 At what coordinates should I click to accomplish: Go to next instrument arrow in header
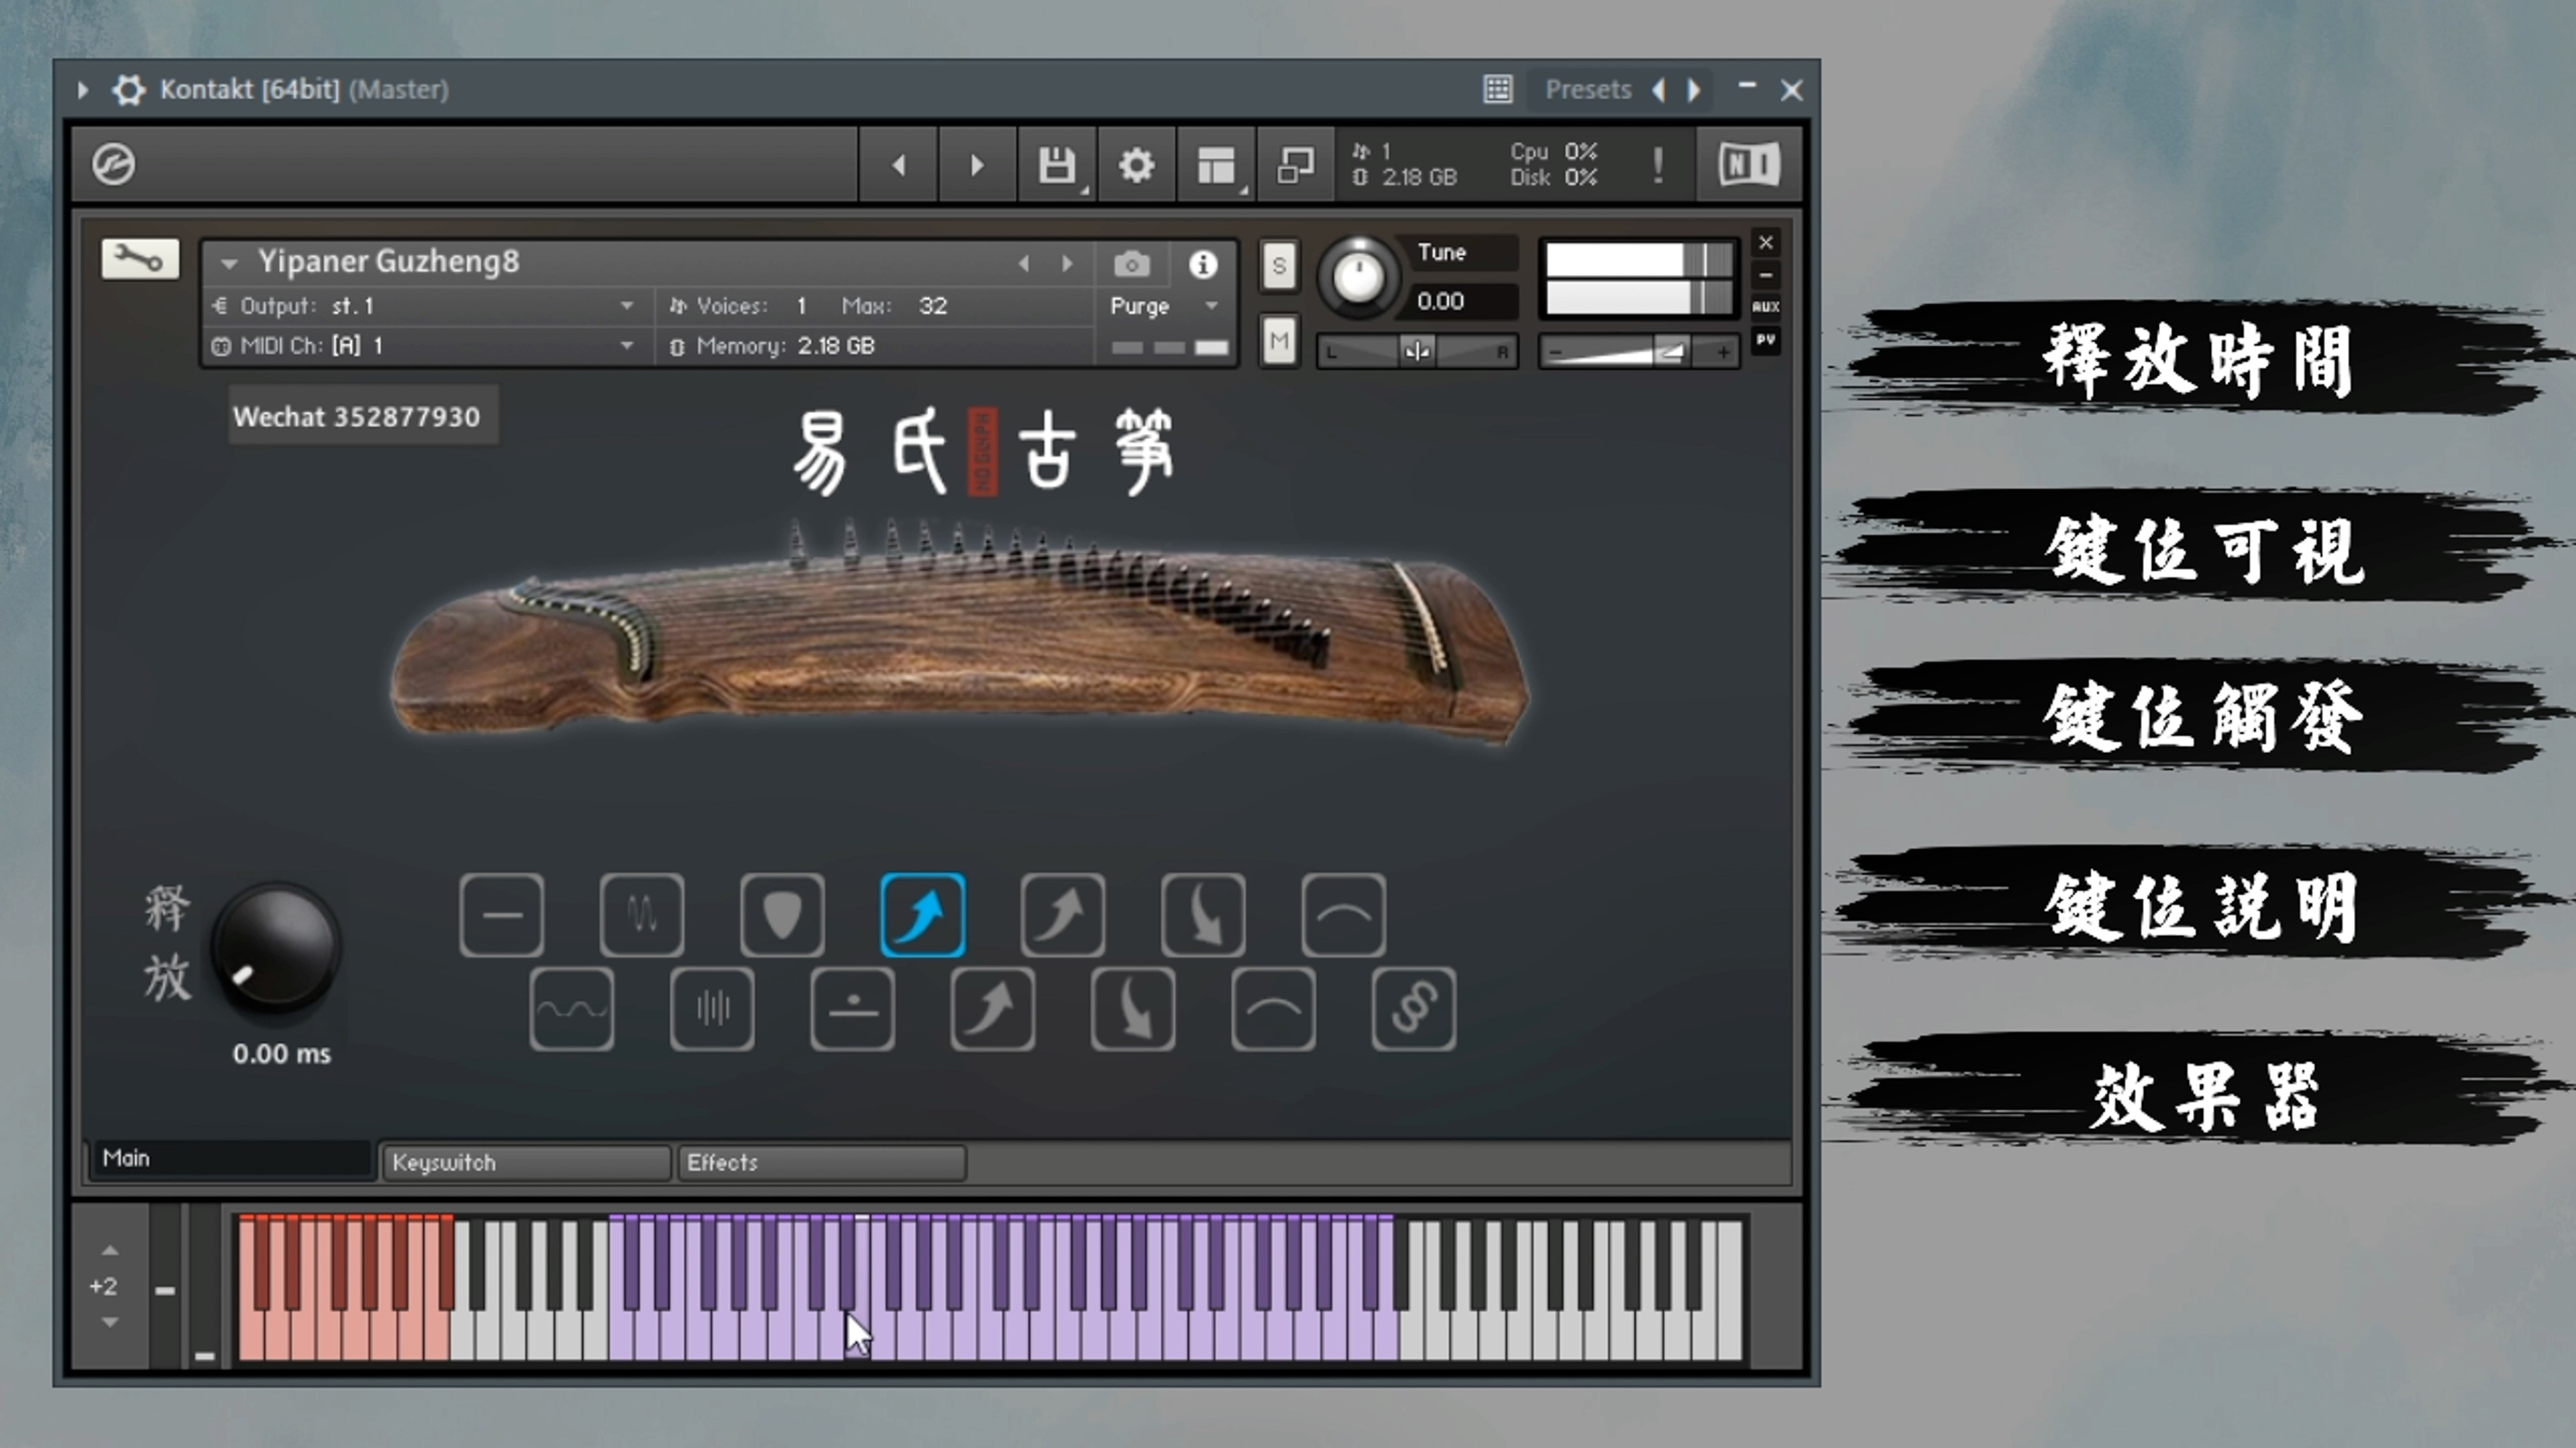[1067, 264]
